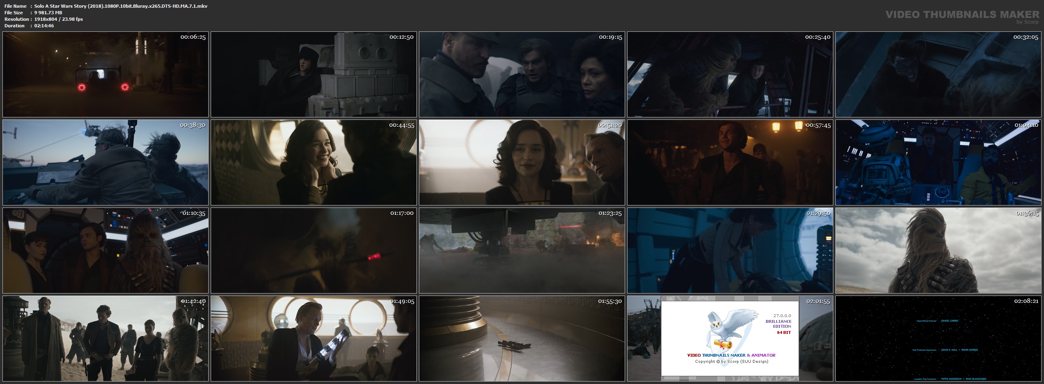Open the desert standoff thumbnail at 01:42:40
The width and height of the screenshot is (1044, 384).
pos(105,338)
